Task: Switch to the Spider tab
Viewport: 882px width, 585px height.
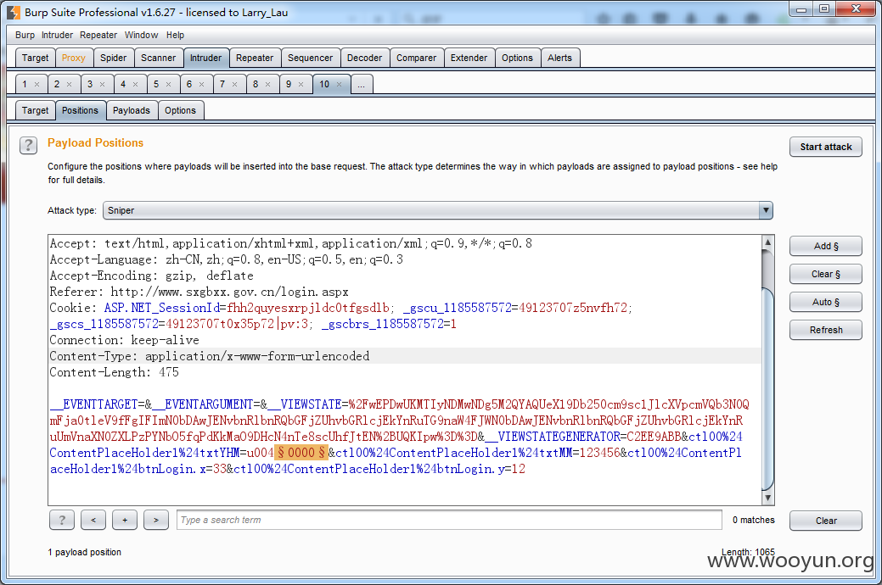Action: tap(113, 58)
